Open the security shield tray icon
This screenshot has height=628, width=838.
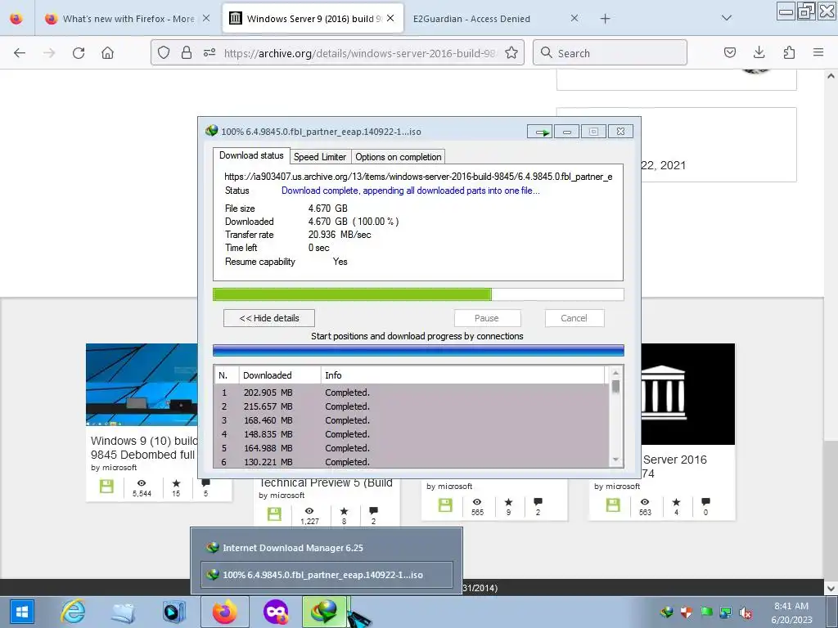pyautogui.click(x=687, y=612)
